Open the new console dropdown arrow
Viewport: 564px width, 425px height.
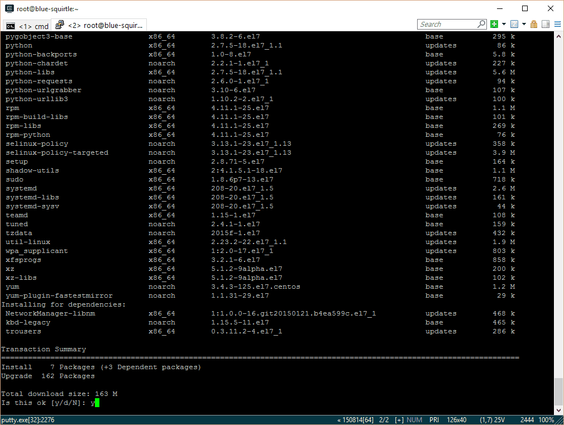[504, 24]
